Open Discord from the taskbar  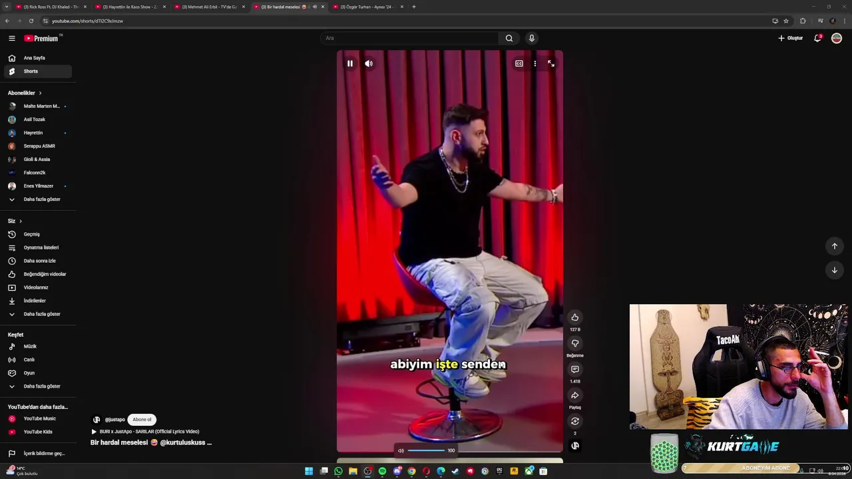(397, 471)
